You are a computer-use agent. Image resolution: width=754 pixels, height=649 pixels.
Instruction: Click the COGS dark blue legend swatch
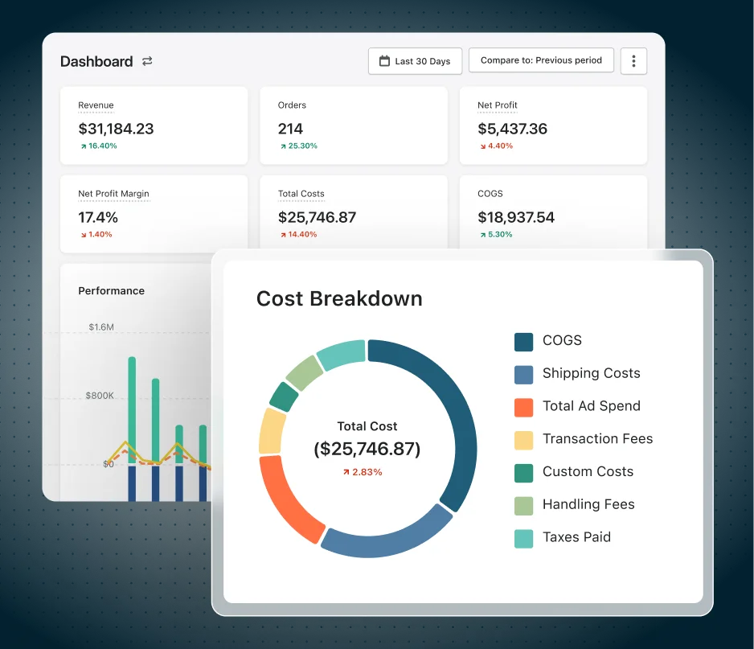523,342
